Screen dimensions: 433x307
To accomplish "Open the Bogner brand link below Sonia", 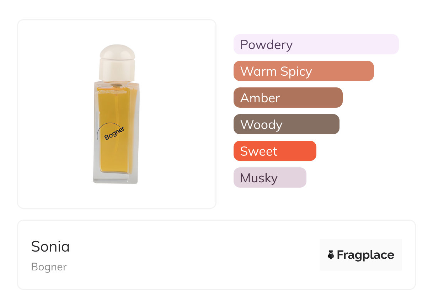I will [49, 267].
